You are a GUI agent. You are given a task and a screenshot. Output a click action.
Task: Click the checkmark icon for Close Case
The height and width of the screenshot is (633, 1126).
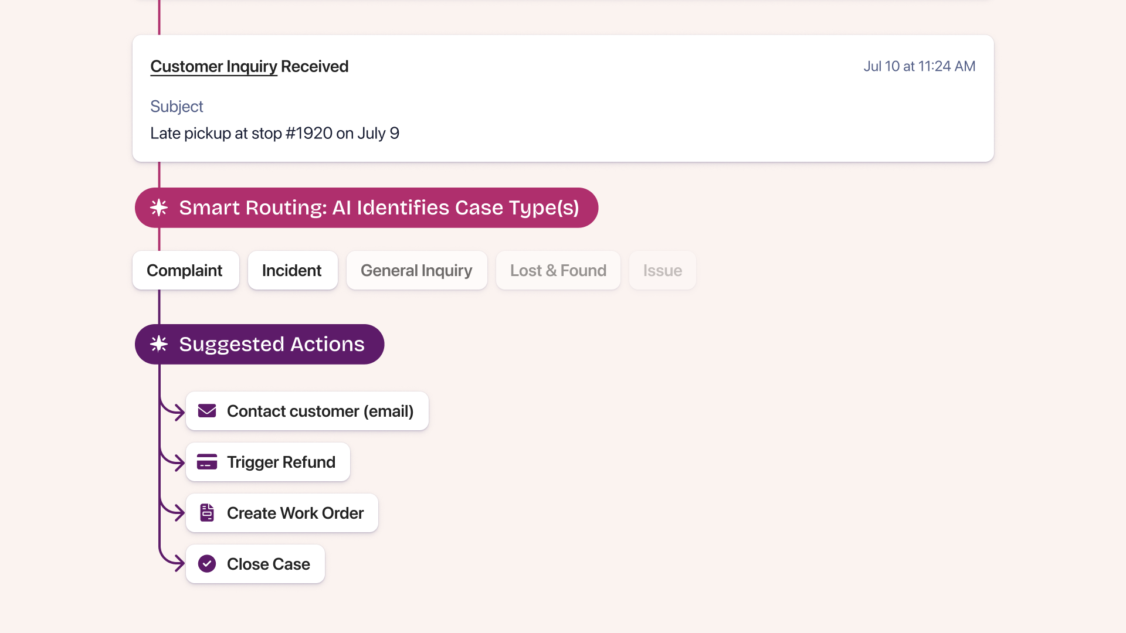[207, 564]
